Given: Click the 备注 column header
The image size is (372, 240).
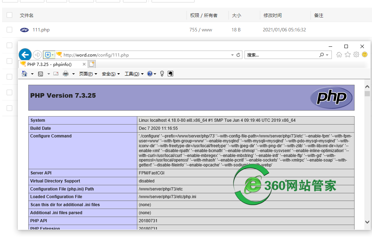Looking at the screenshot, I should pyautogui.click(x=319, y=15).
